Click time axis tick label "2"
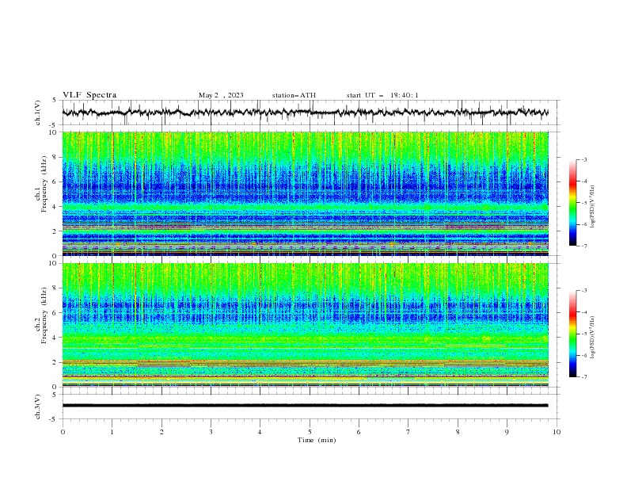 point(161,432)
